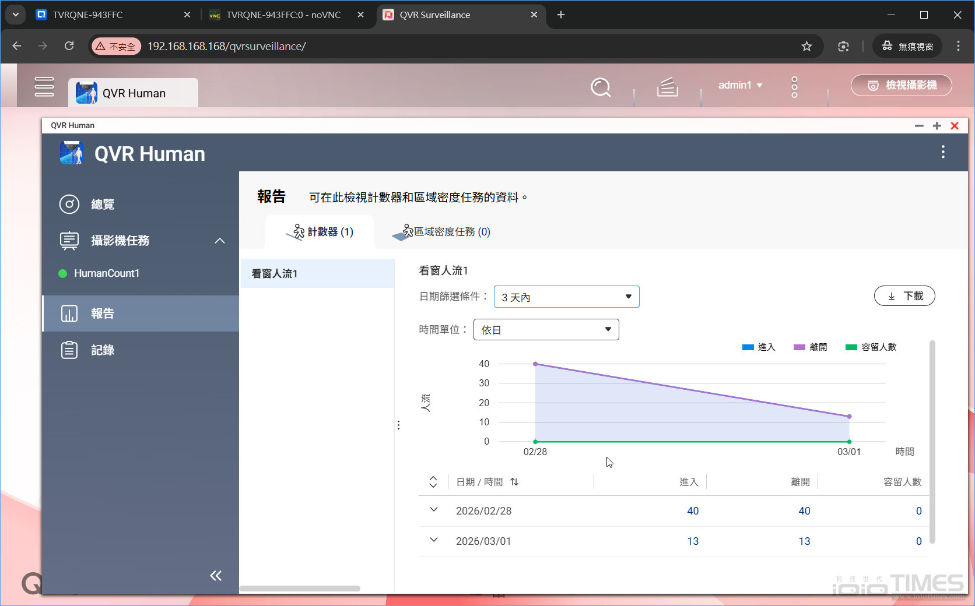Open the 3天內 date filter dropdown

pos(566,297)
